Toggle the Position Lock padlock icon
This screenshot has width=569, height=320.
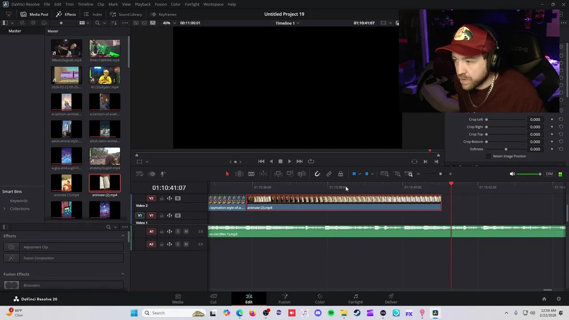(341, 174)
